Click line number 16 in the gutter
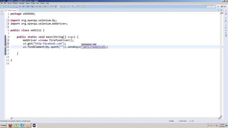The image size is (228, 128). tap(7, 63)
